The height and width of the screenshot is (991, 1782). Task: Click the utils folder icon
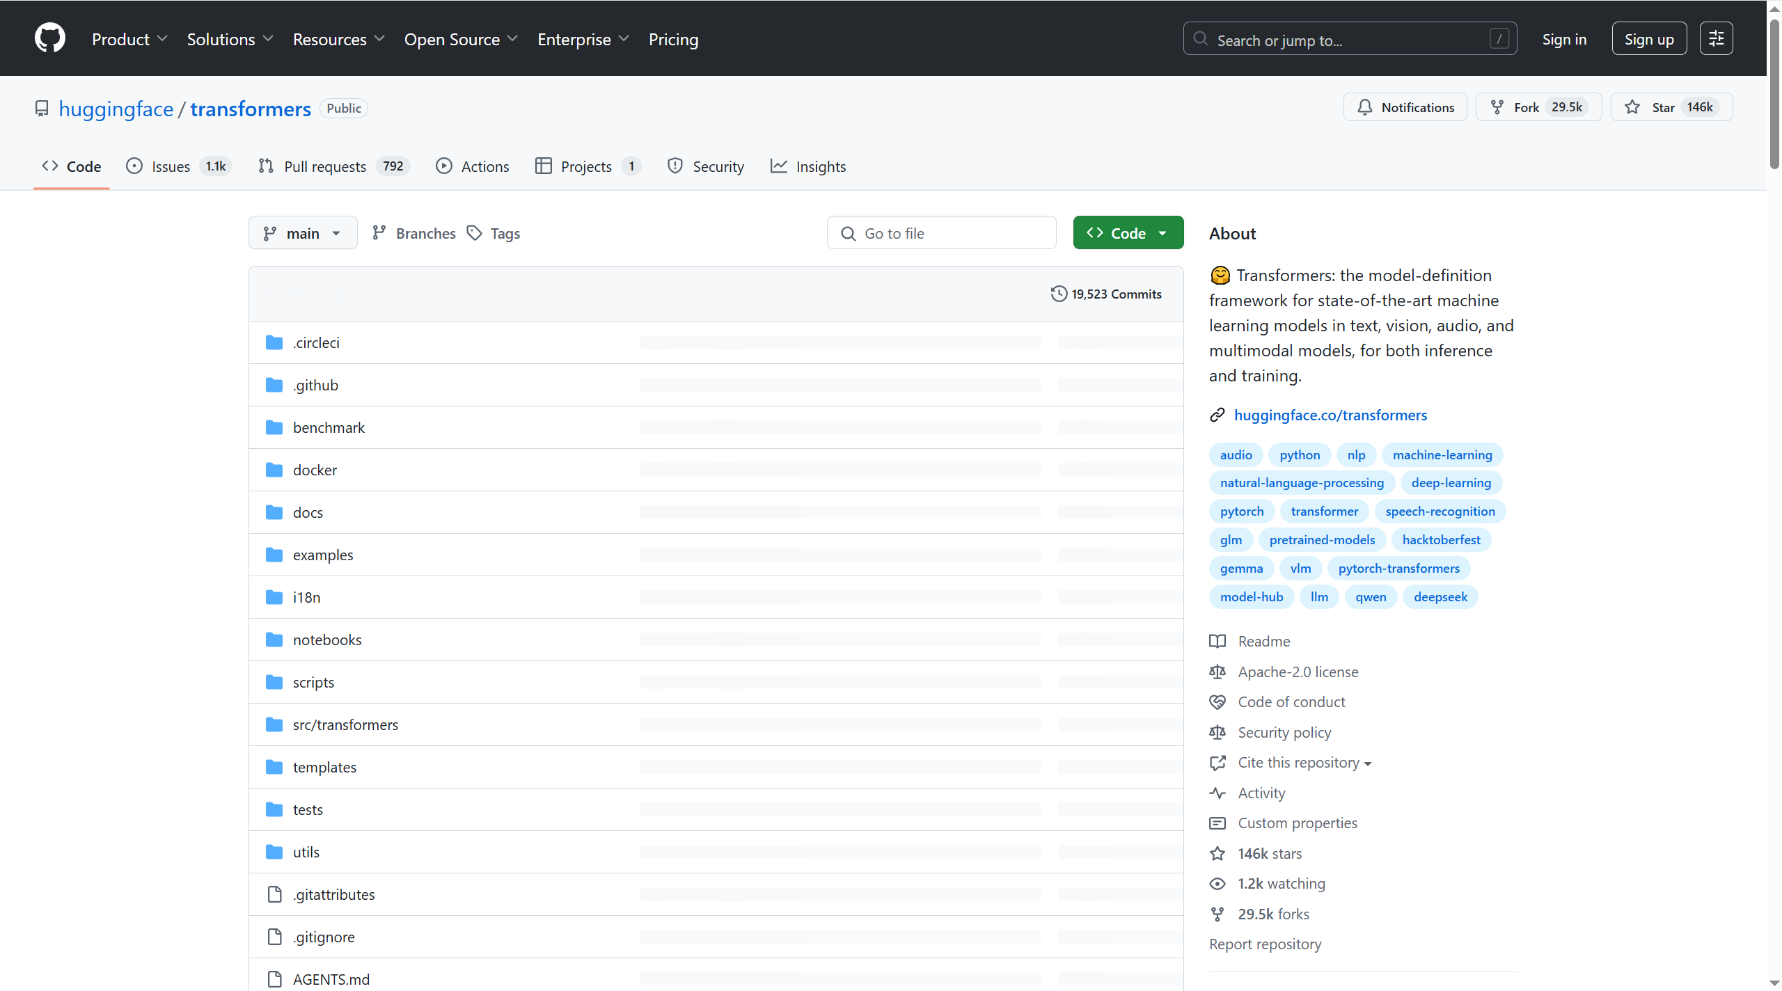[274, 852]
